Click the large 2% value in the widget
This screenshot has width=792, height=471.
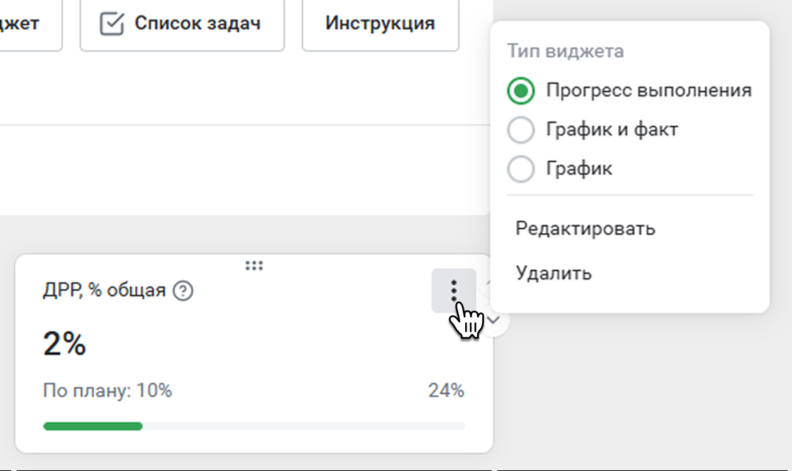click(64, 344)
